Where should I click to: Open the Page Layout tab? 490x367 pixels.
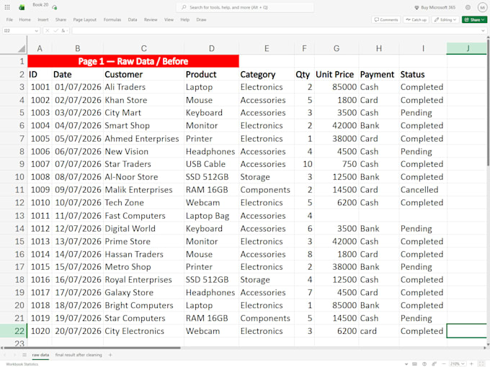[85, 19]
